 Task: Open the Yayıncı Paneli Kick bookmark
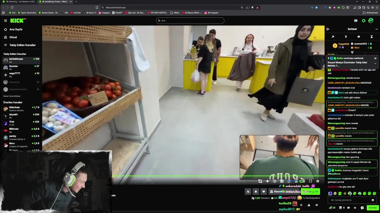click(27, 13)
